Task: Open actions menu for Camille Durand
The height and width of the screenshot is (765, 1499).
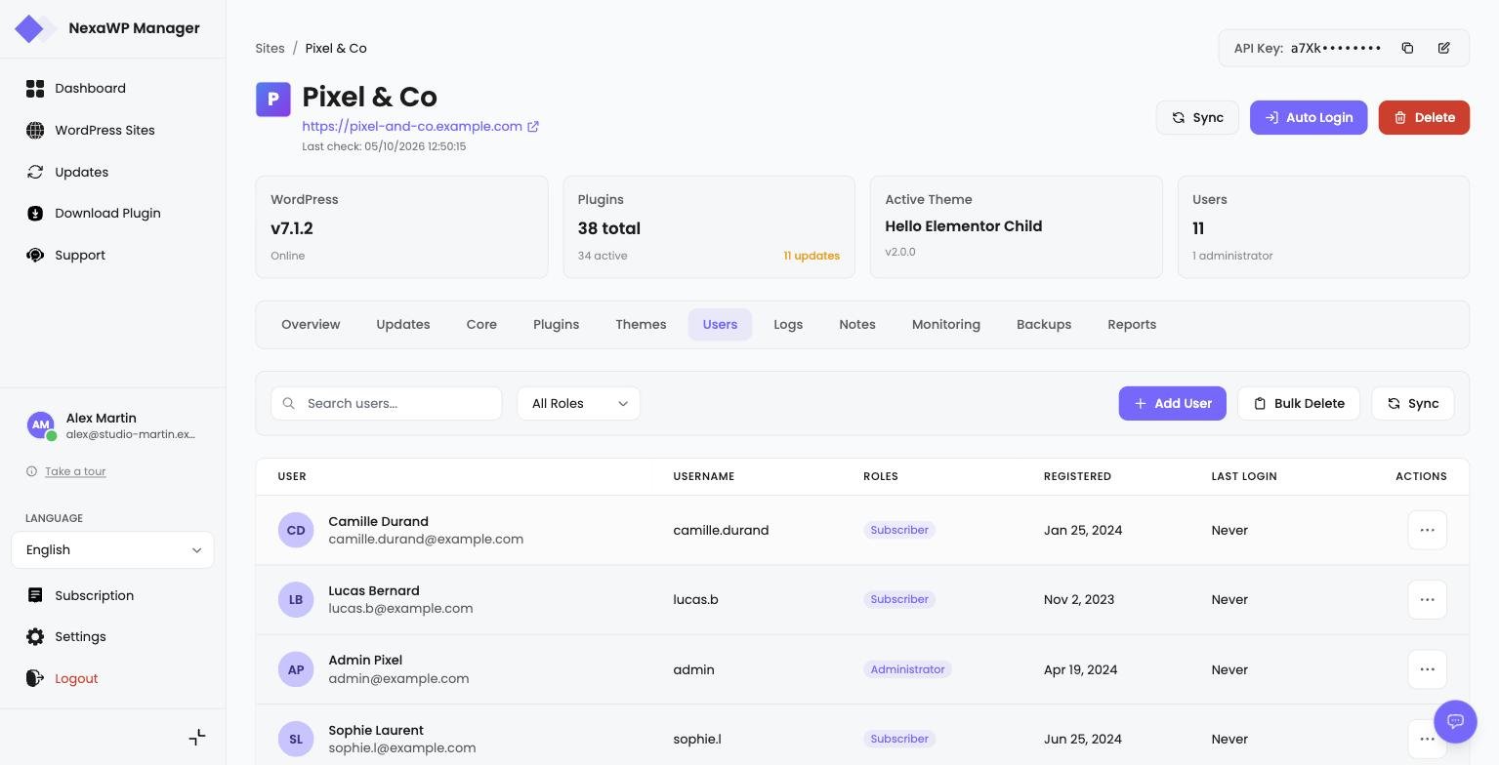Action: (1427, 530)
